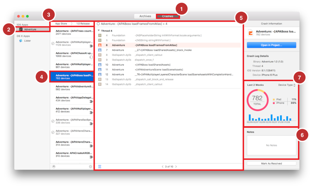Screen dimensions: 313x189
Task: Click the arrow icon on 310 devices crash
Action: click(x=91, y=157)
